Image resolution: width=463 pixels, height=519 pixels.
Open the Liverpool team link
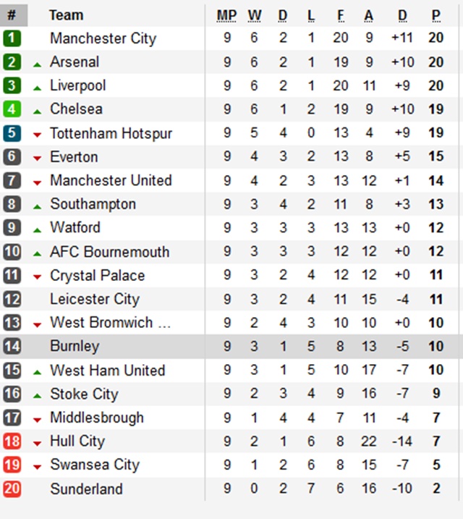(x=78, y=85)
